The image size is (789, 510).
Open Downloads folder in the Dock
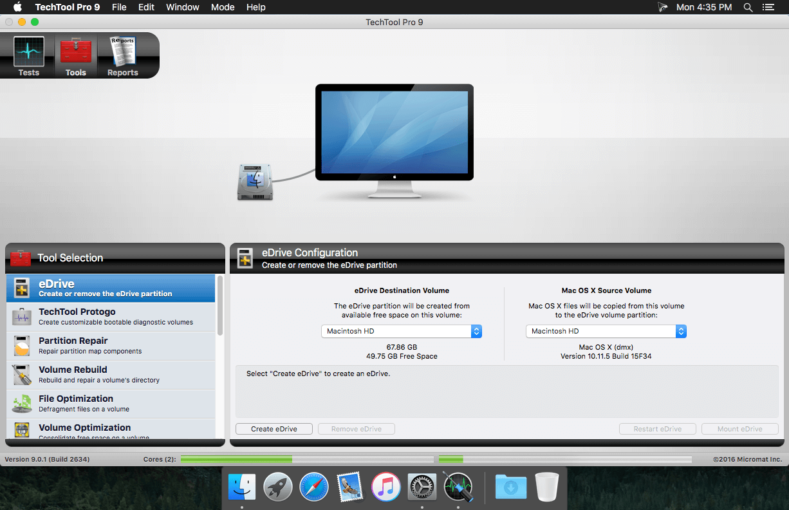click(x=511, y=487)
